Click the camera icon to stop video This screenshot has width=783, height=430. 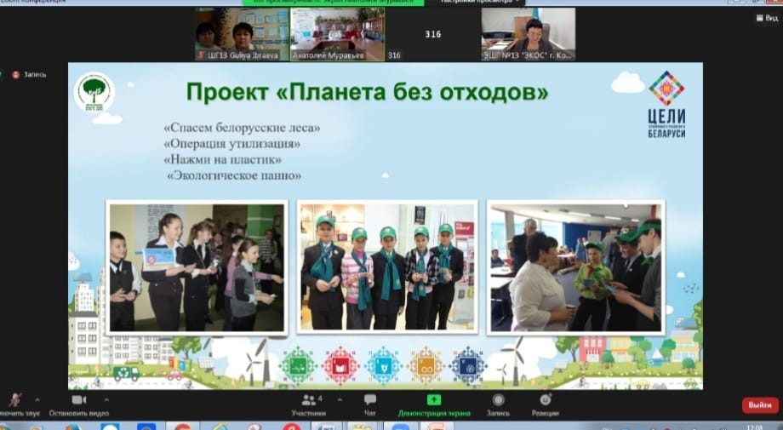[79, 400]
